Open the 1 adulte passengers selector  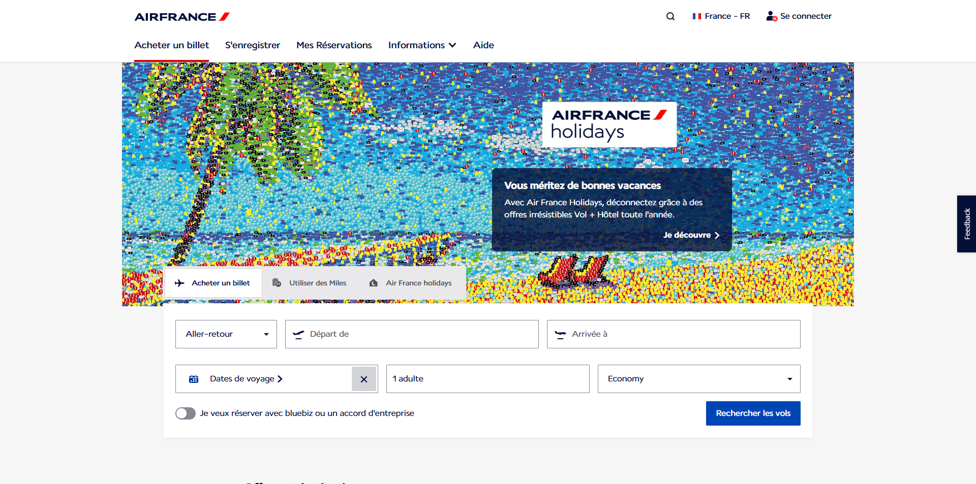click(x=488, y=379)
